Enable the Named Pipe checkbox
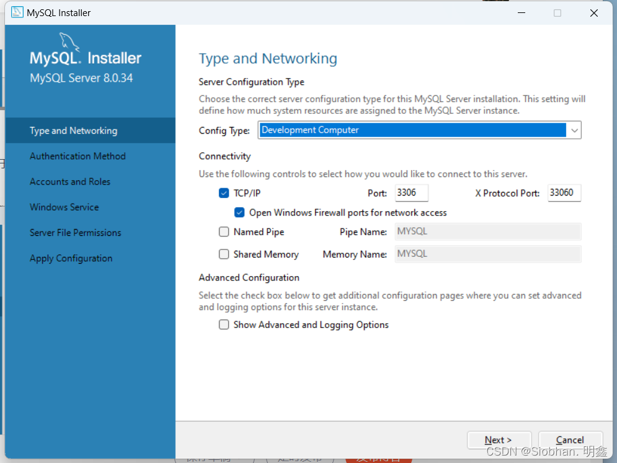The image size is (617, 463). (x=224, y=231)
